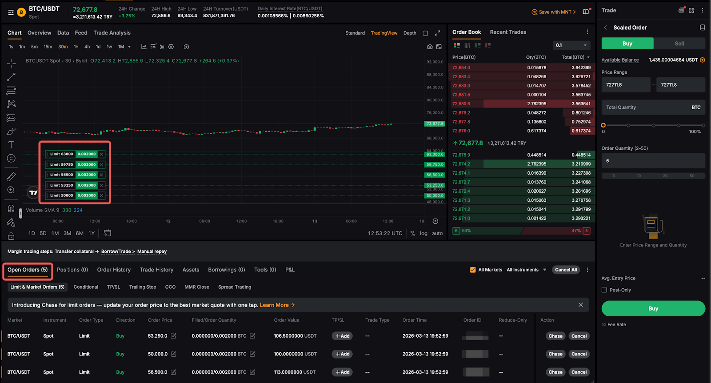
Task: Expand more timeframes arrow after 1M
Action: click(x=129, y=47)
